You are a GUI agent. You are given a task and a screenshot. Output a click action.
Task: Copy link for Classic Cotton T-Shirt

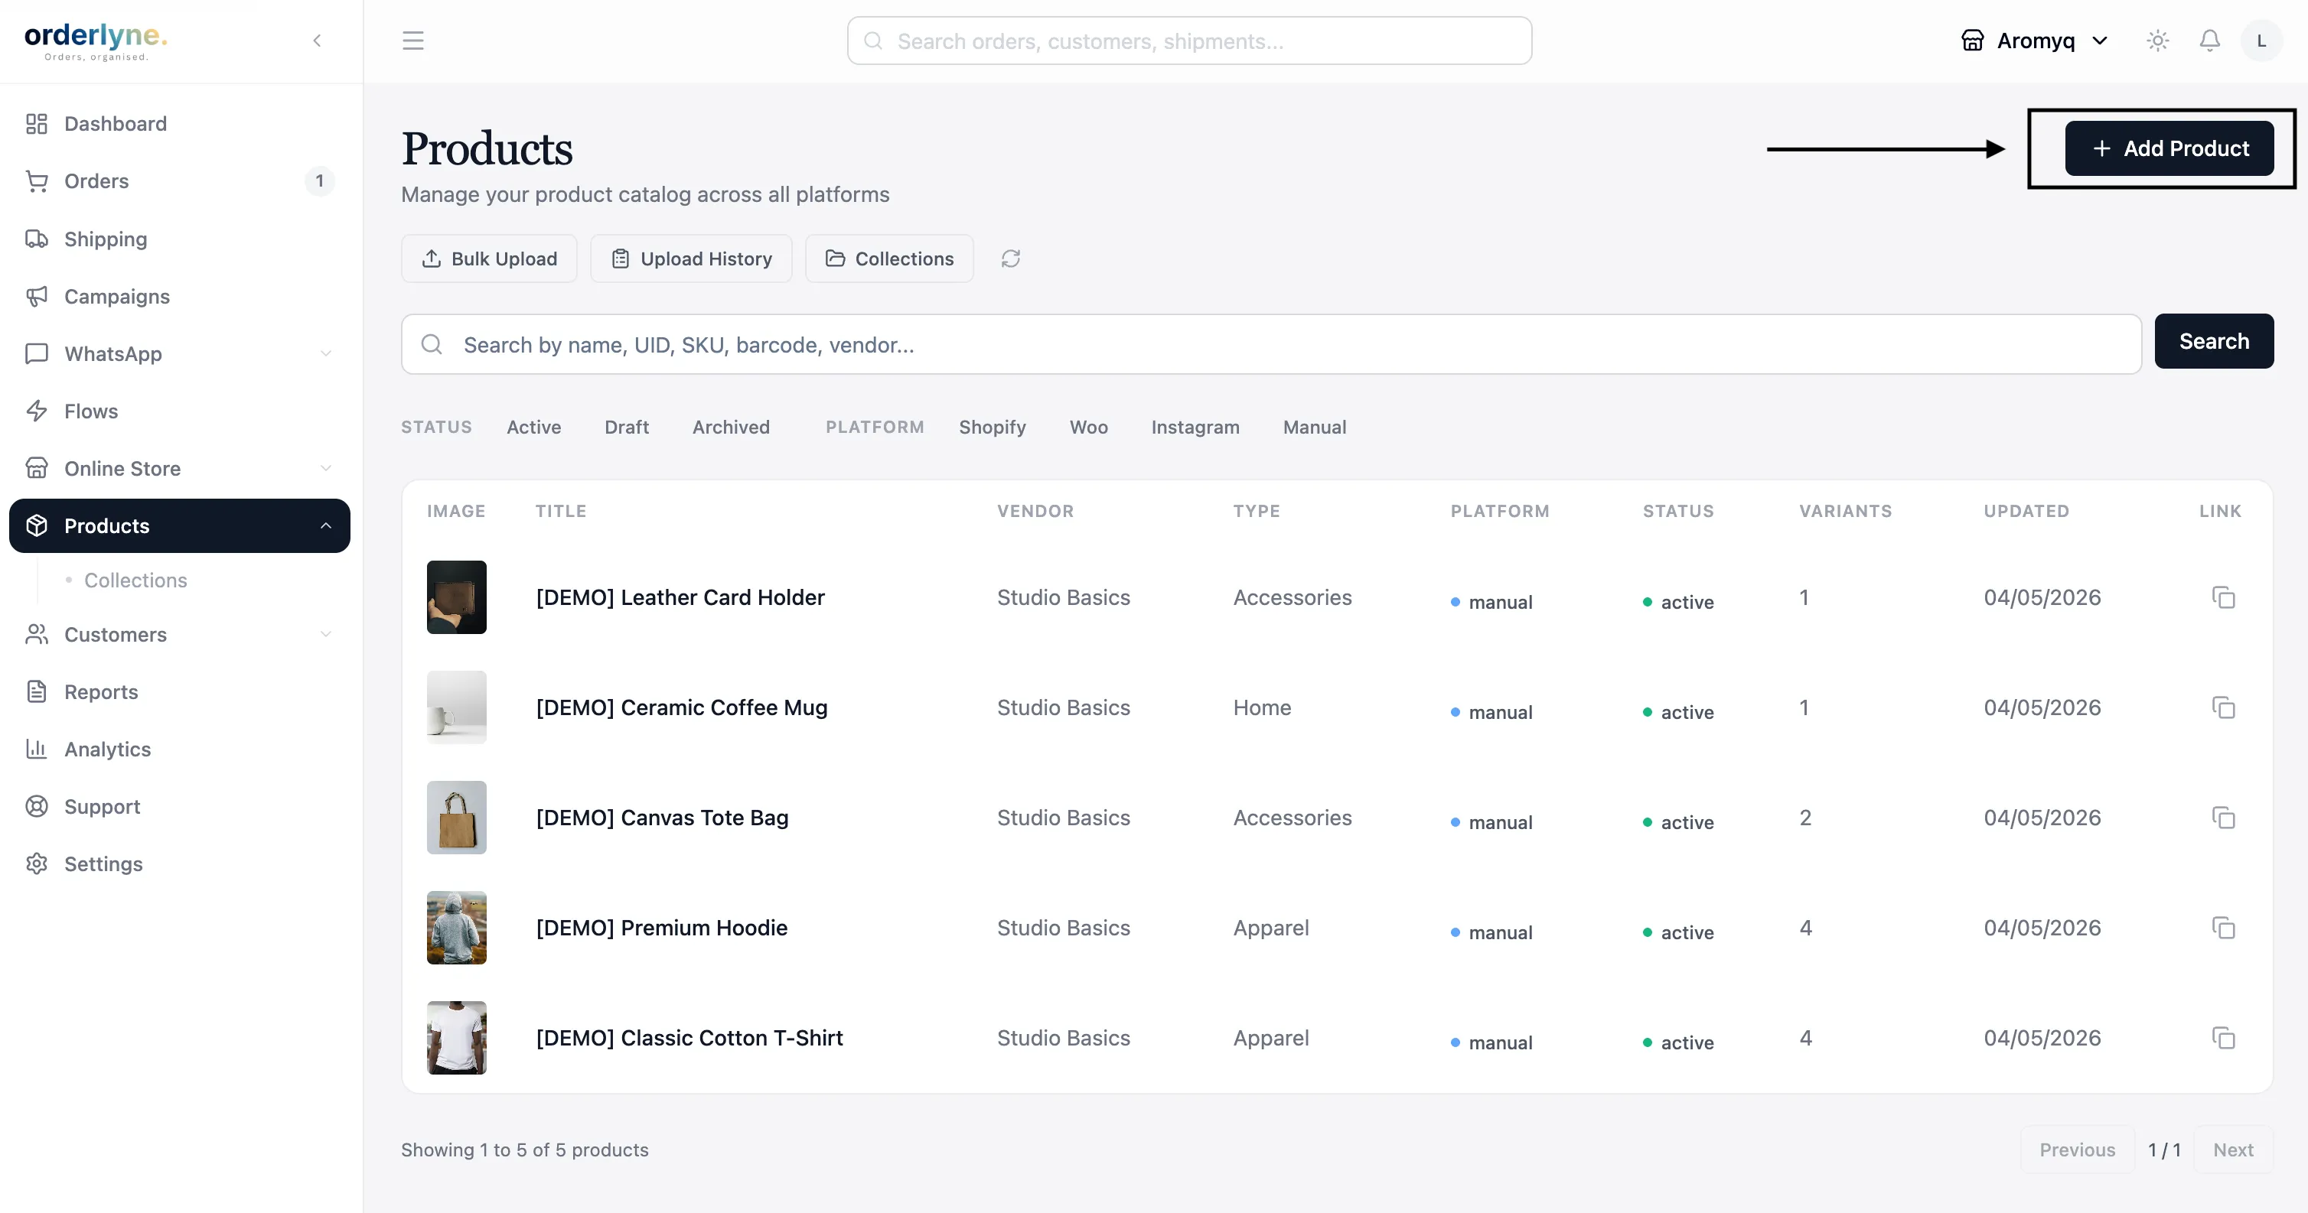[2223, 1038]
